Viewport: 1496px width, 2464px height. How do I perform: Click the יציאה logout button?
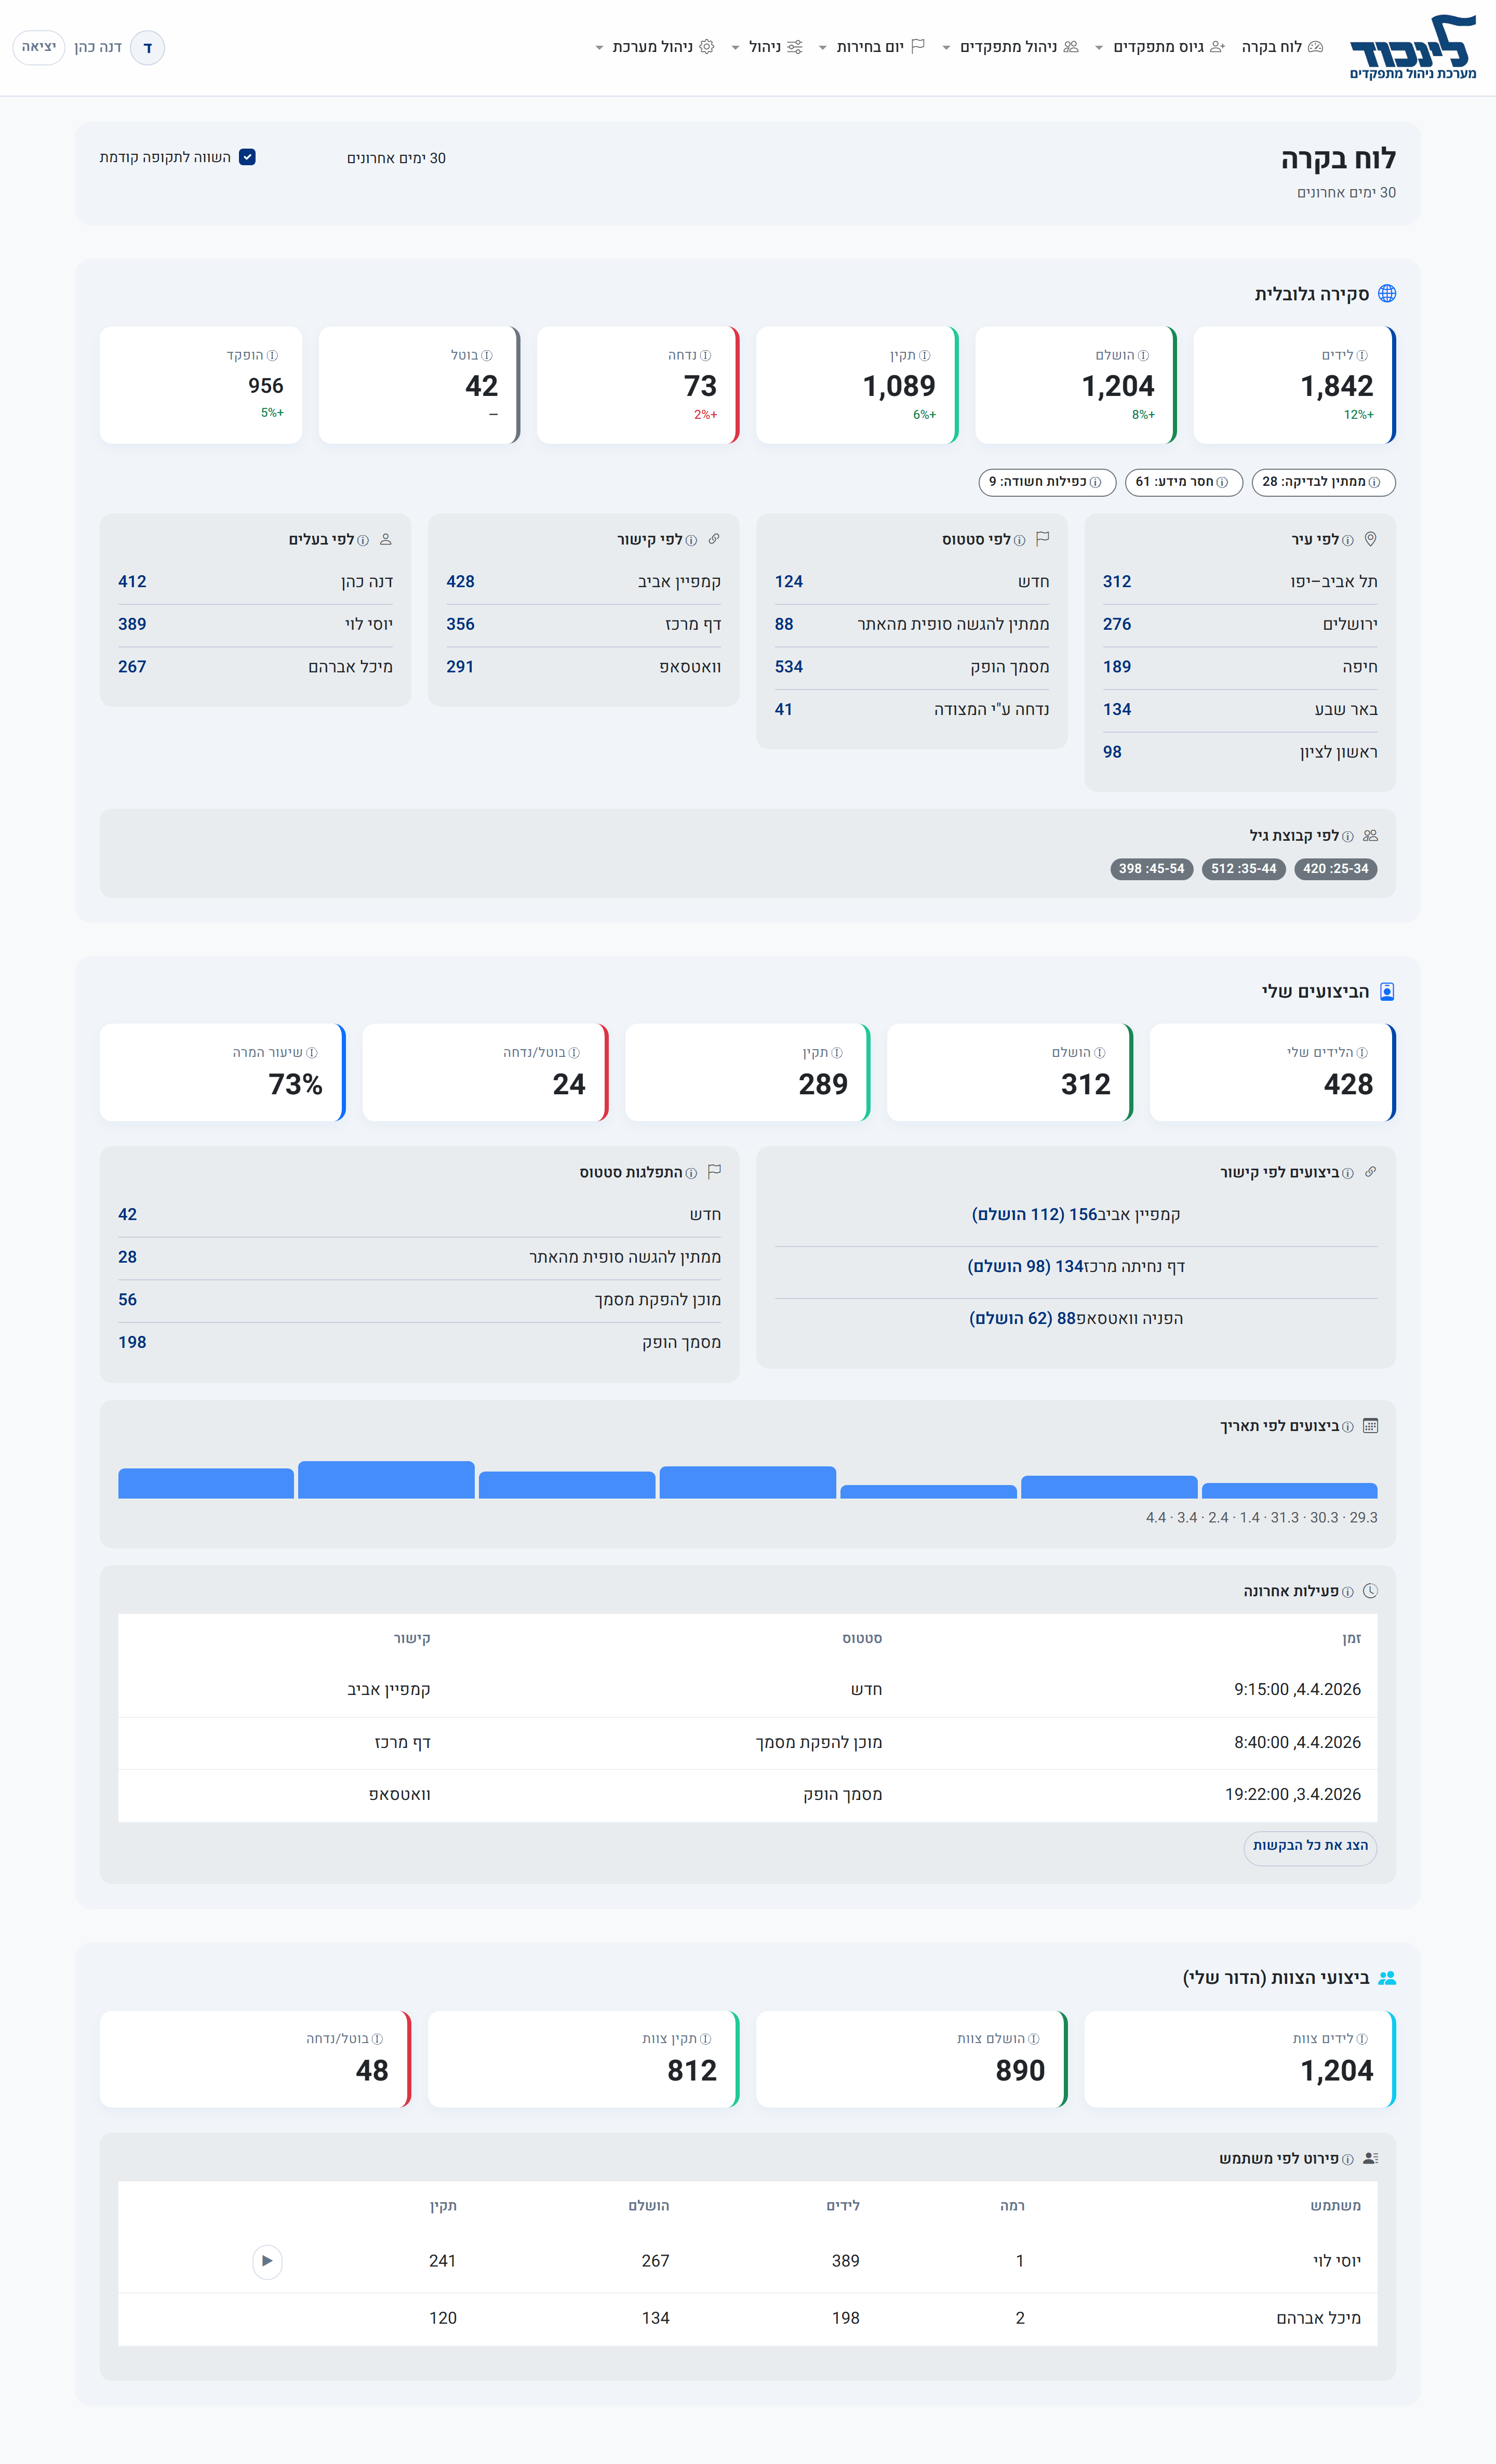click(39, 47)
